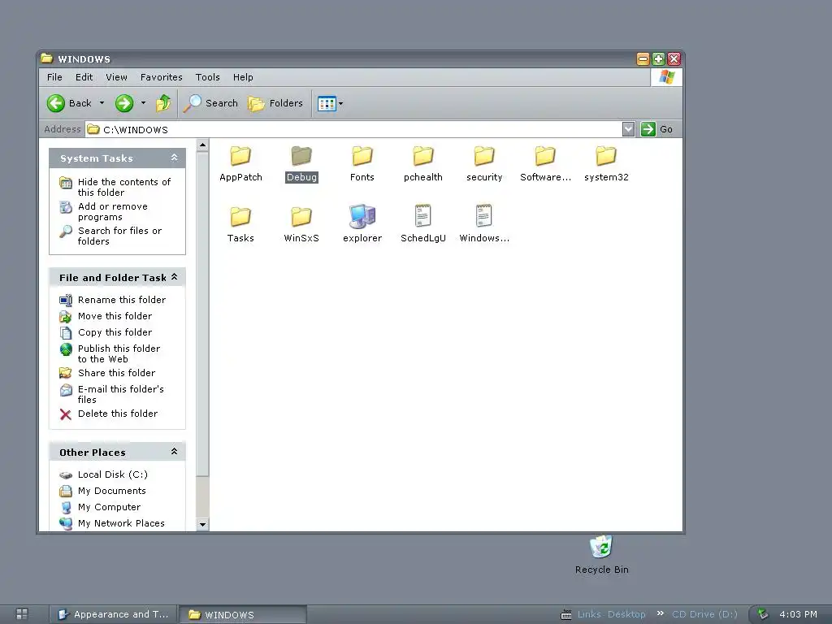Go to My Computer
The height and width of the screenshot is (624, 832).
coord(100,507)
